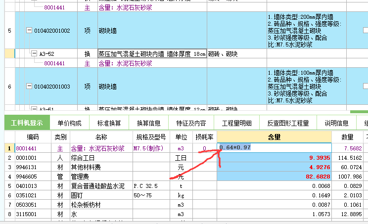Click the 损耗率 column header

coord(205,137)
